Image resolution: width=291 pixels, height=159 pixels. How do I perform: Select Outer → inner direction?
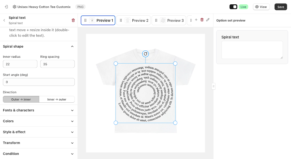[x=21, y=100]
